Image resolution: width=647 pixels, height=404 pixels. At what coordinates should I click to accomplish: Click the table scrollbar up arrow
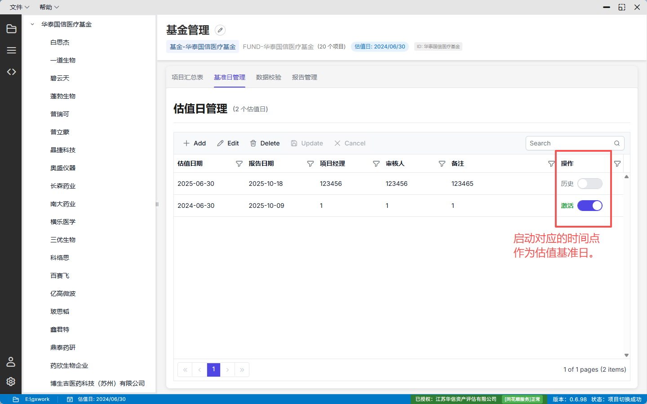(626, 177)
